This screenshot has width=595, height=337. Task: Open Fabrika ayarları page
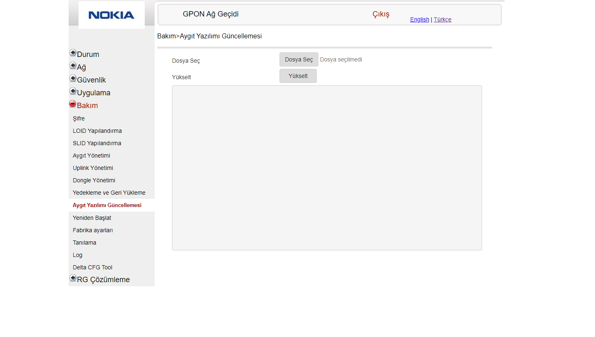(93, 230)
